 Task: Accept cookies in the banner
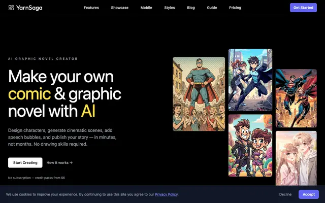click(309, 194)
